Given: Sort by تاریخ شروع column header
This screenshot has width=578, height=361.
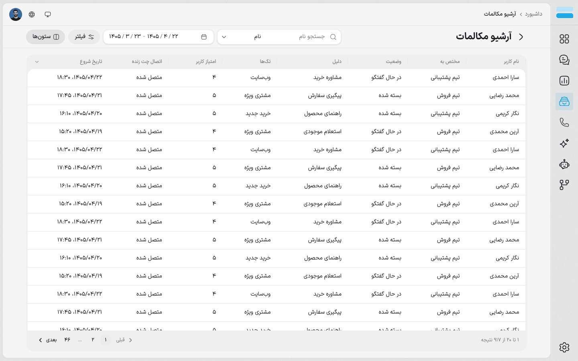Looking at the screenshot, I should pos(91,61).
